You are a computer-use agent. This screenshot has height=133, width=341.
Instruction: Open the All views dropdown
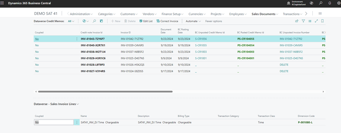pyautogui.click(x=71, y=21)
